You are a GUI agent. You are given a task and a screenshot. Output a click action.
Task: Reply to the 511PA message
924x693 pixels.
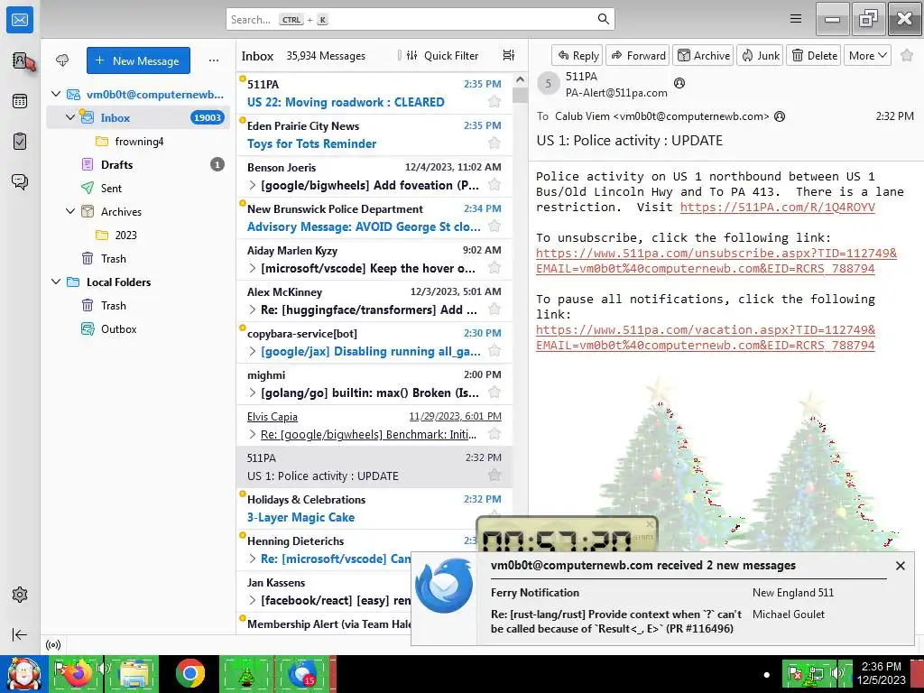577,55
